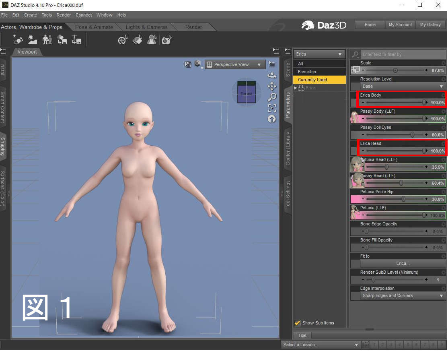Click the Scale slider handle
448x351 pixels.
[x=395, y=70]
